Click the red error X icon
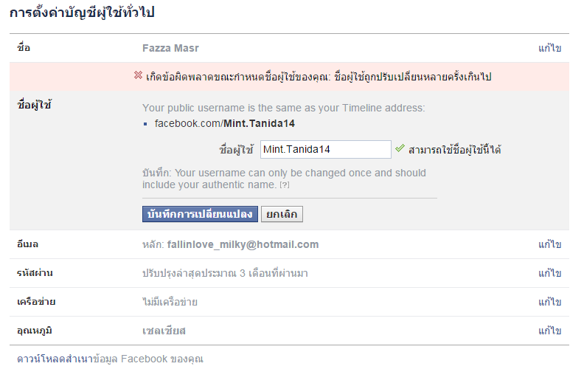584x369 pixels. coord(138,76)
